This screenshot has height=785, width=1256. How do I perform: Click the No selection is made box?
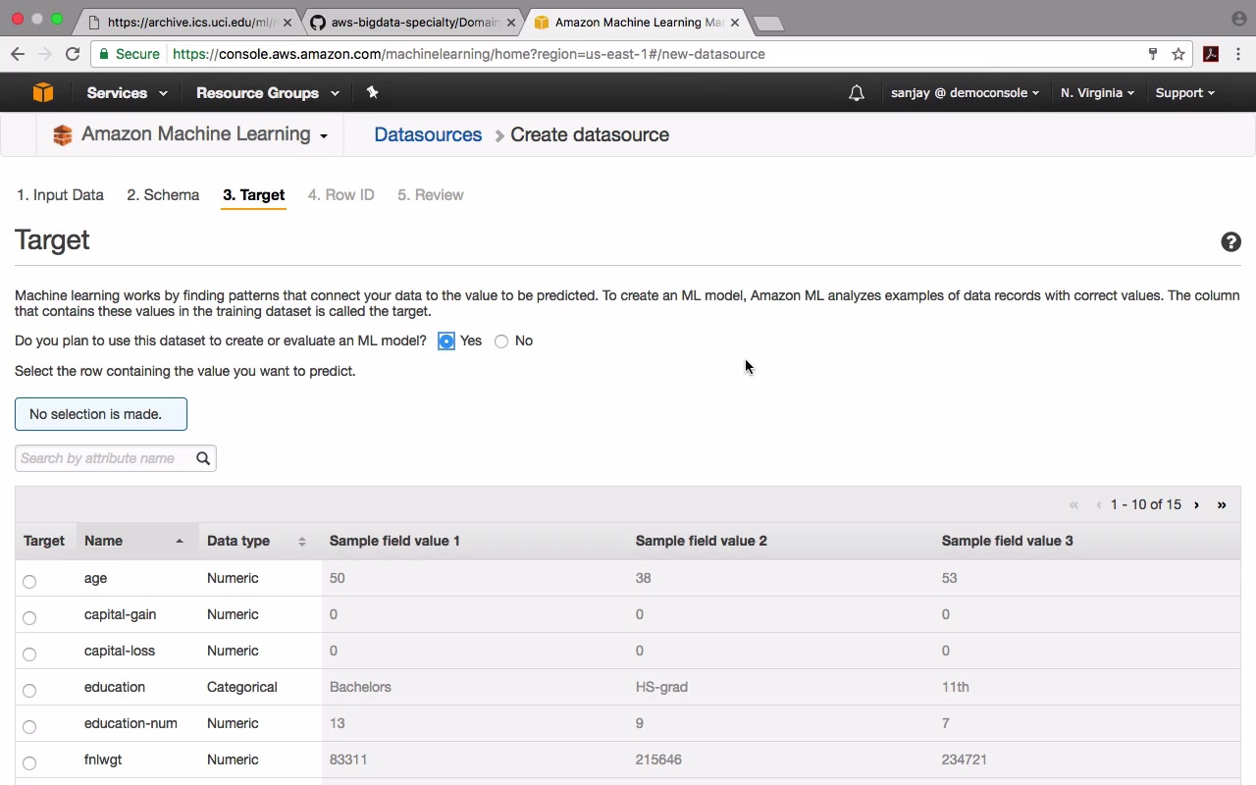coord(101,414)
